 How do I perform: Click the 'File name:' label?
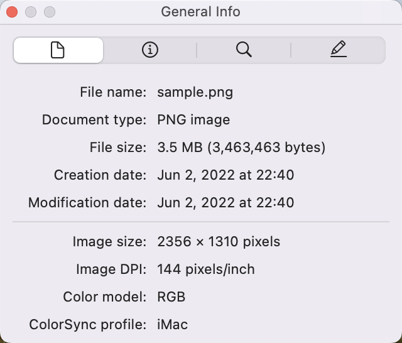113,92
